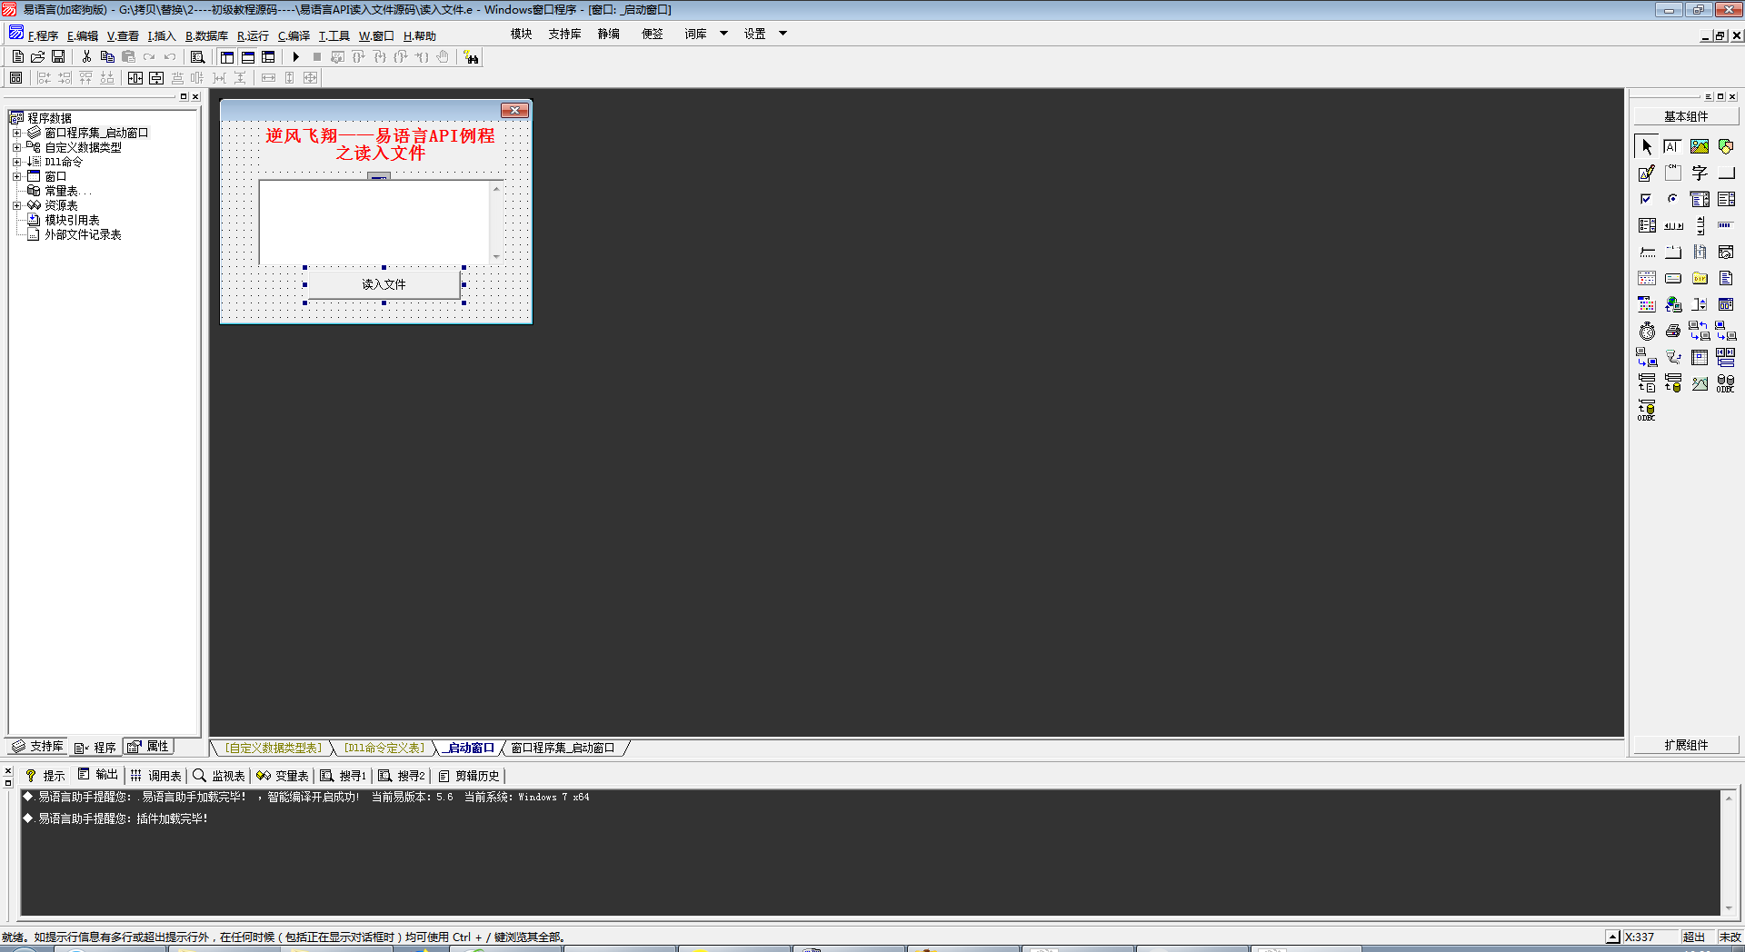Open the 设置 dropdown arrow
1745x952 pixels.
point(783,34)
